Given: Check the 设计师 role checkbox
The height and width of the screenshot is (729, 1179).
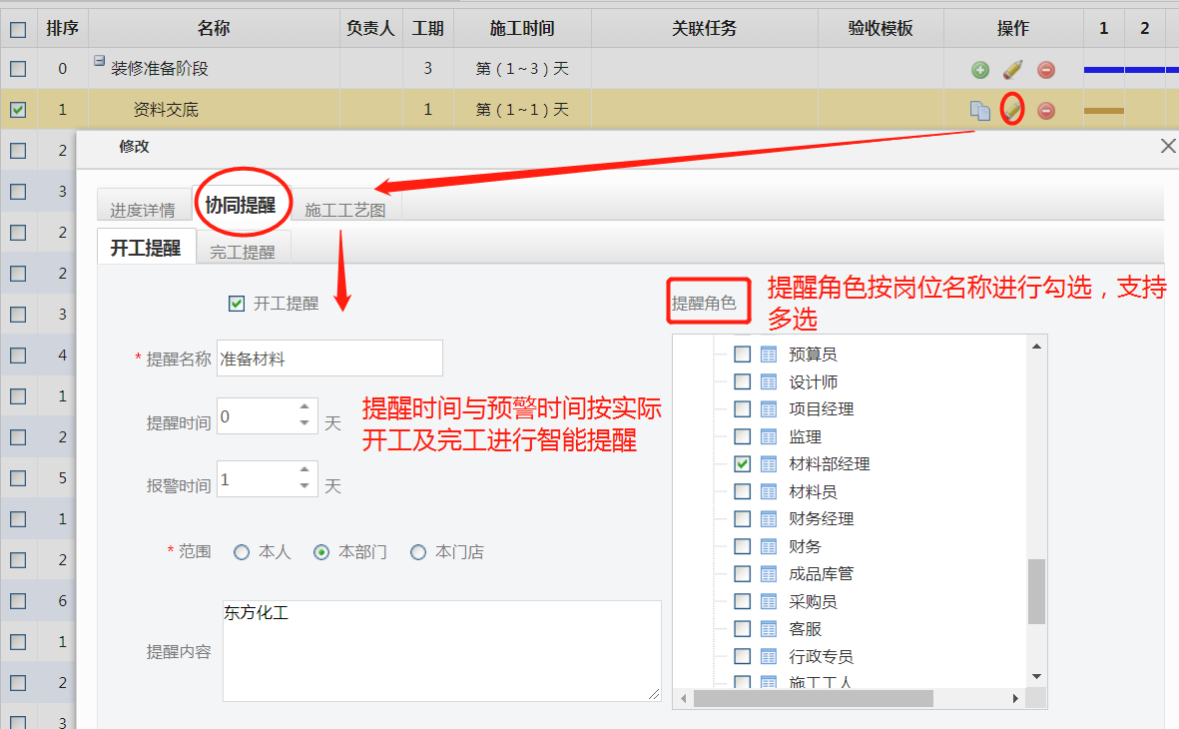Looking at the screenshot, I should tap(742, 381).
